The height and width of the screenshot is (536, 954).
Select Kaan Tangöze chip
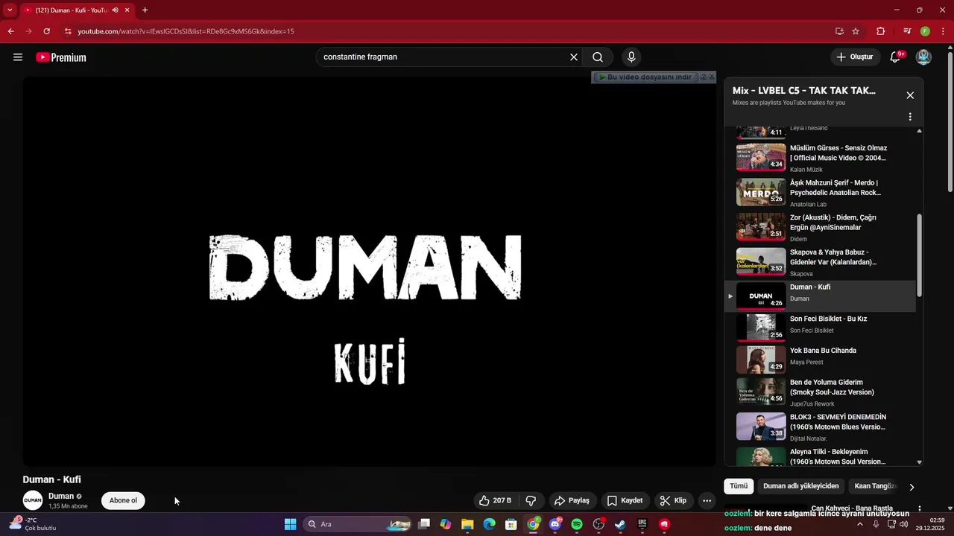[875, 486]
